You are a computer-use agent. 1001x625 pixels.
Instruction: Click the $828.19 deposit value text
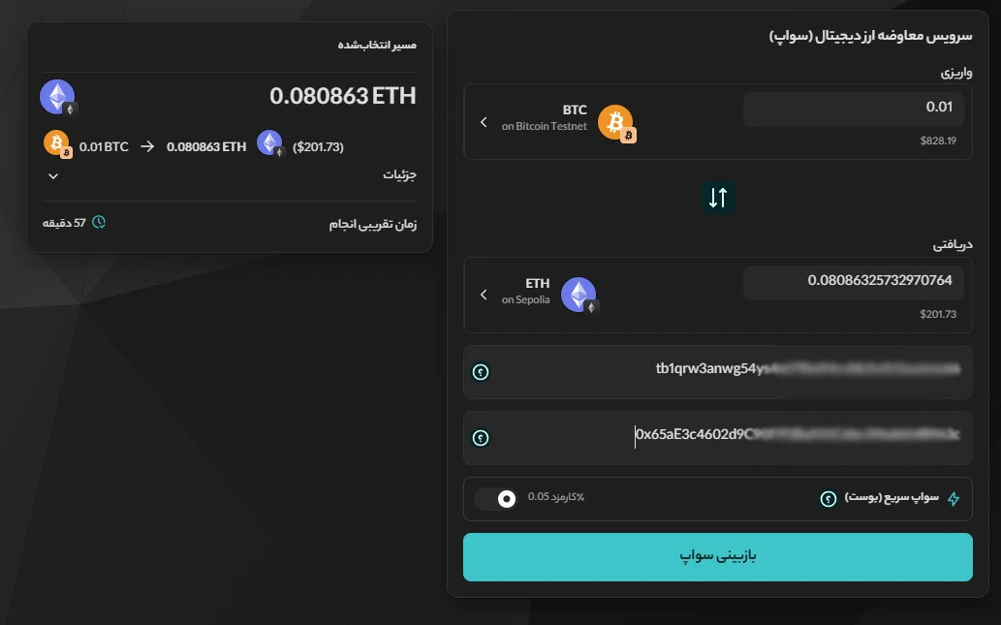coord(938,141)
